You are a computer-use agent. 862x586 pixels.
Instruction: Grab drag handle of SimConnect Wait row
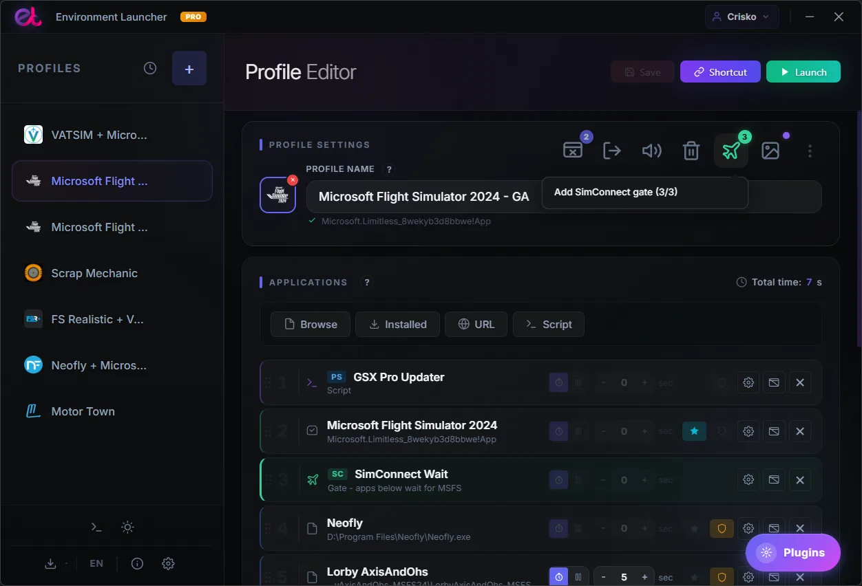pos(269,479)
